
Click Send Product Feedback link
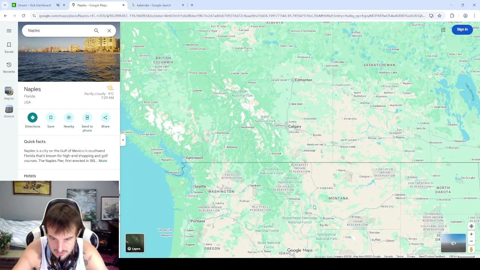[432, 256]
